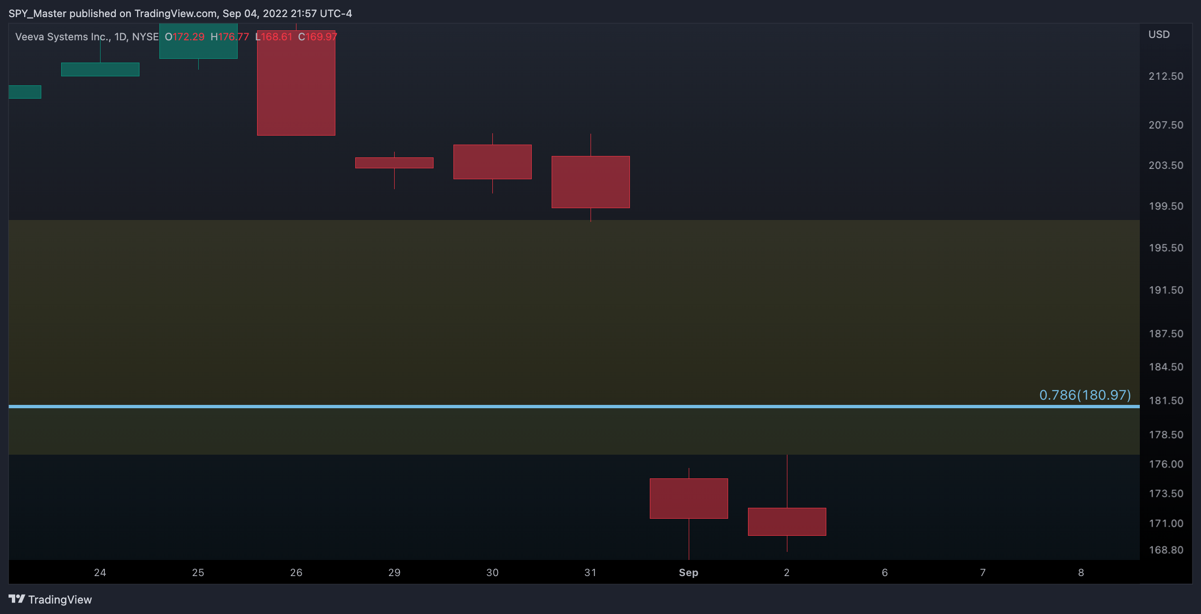Select the red candle on Sep 1

click(x=689, y=498)
